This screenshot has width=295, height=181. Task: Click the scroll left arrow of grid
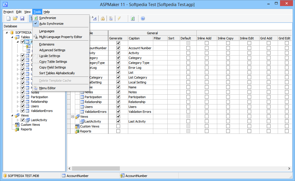pos(69,168)
